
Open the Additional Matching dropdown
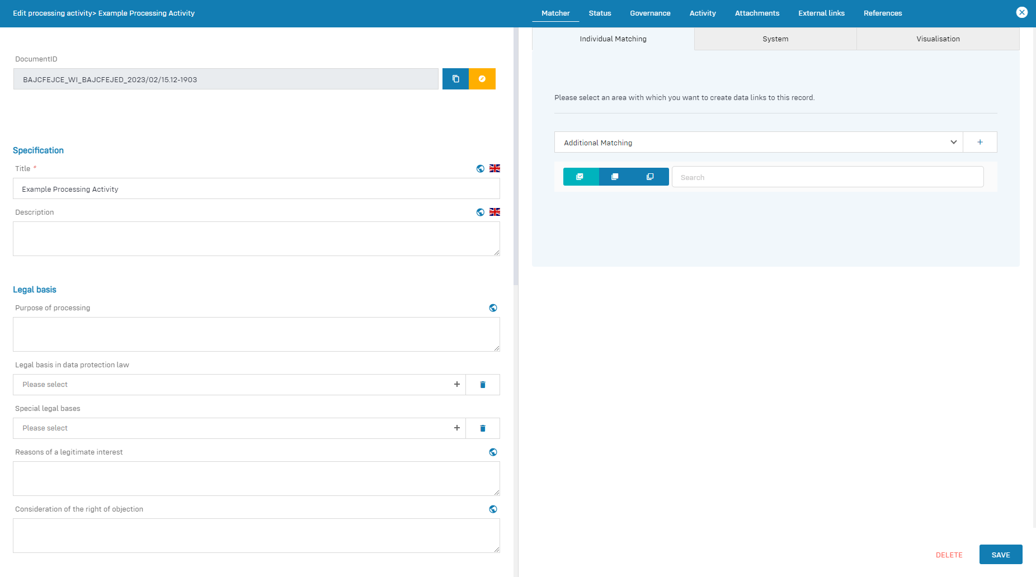coord(758,143)
